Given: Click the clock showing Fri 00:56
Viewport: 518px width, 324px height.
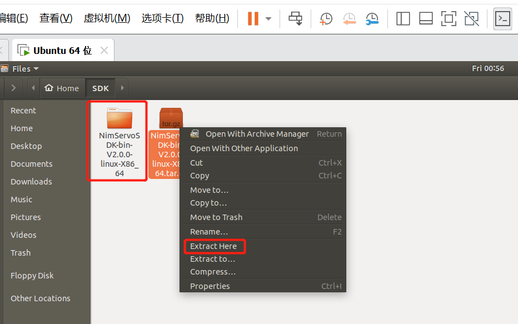Looking at the screenshot, I should pos(488,68).
